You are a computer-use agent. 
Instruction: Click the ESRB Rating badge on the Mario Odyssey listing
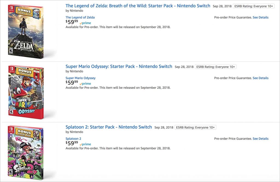(215, 67)
